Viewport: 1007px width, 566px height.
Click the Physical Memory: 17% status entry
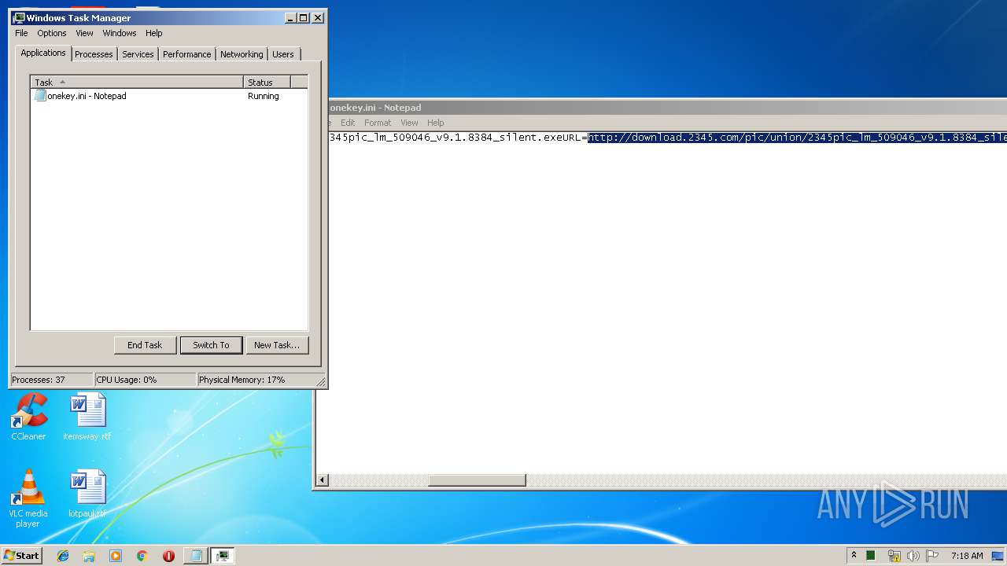[x=256, y=380]
